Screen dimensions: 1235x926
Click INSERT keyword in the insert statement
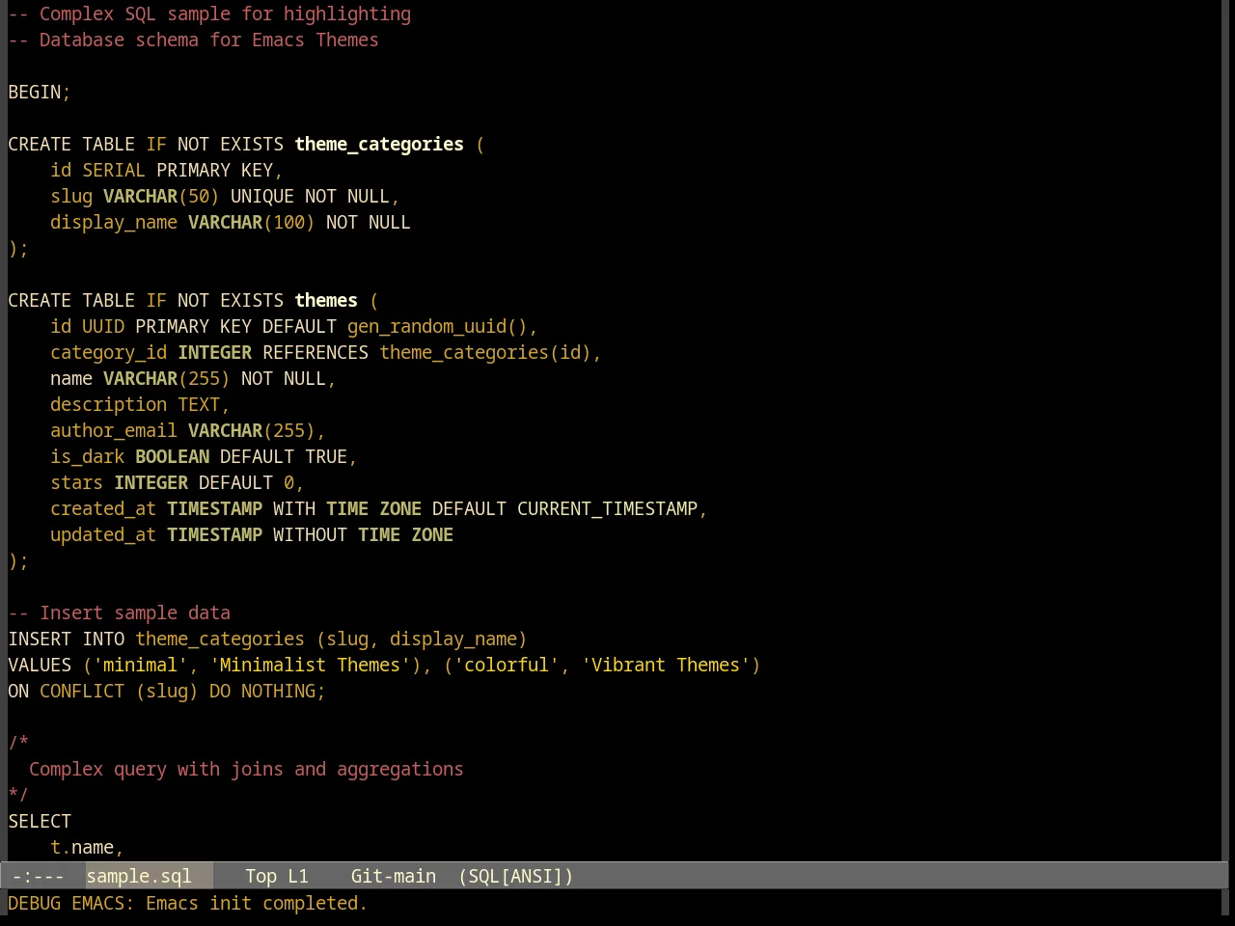coord(40,639)
